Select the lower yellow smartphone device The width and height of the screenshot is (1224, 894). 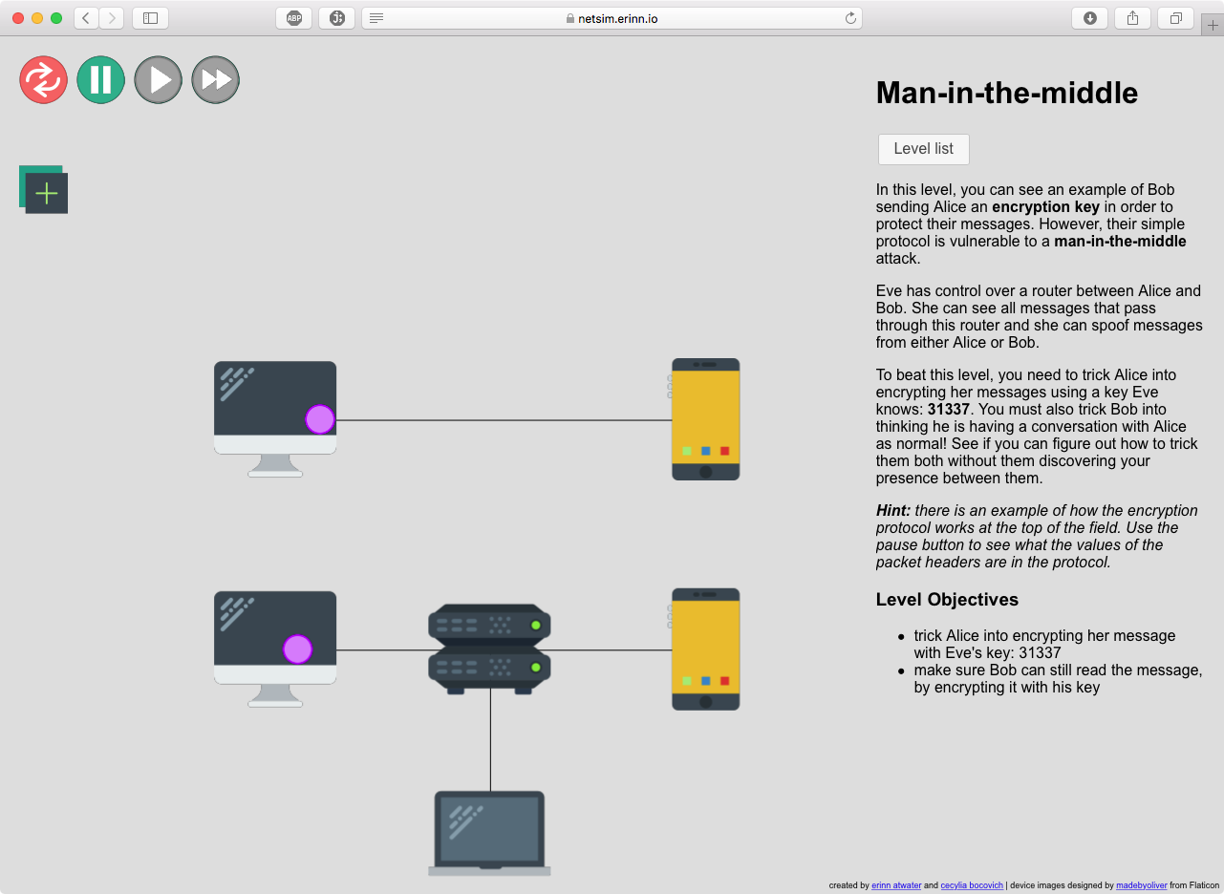pos(705,649)
